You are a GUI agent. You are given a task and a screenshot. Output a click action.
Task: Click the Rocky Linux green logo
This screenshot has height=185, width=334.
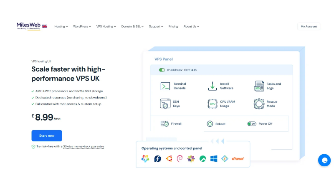203,158
